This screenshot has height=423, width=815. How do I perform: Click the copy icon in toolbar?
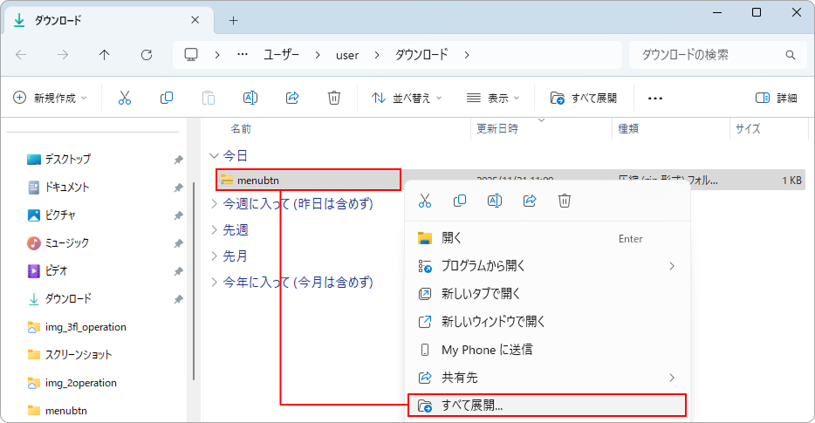[167, 98]
